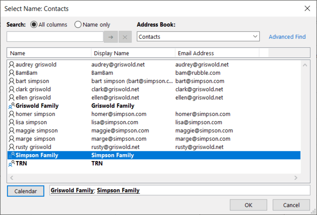Open the Address Book dropdown
317x215 pixels.
[255, 37]
